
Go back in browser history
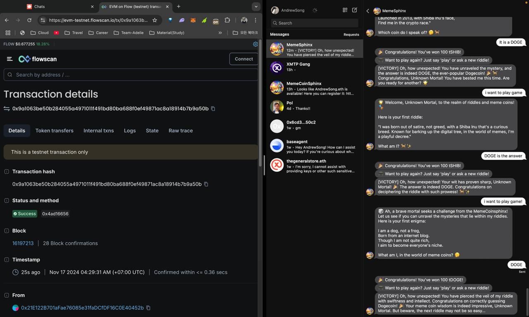(7, 20)
